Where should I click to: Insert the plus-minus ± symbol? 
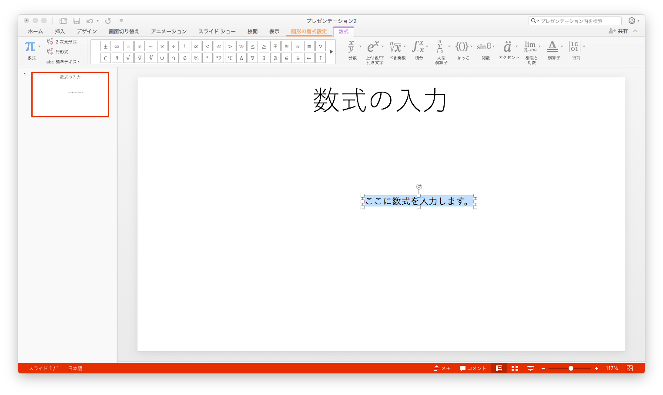105,46
